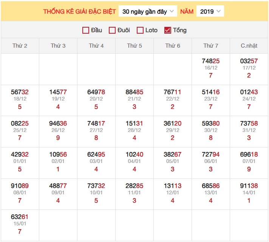Open result 94636 dated 26/12
The height and width of the screenshot is (242, 269).
click(58, 123)
